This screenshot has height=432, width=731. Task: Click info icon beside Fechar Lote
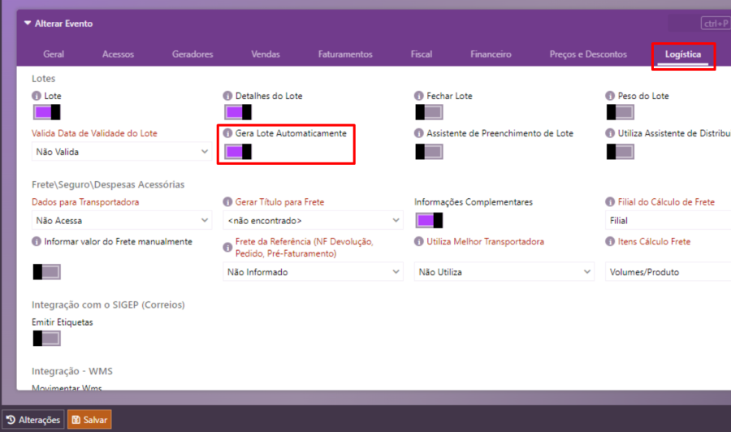pos(418,96)
